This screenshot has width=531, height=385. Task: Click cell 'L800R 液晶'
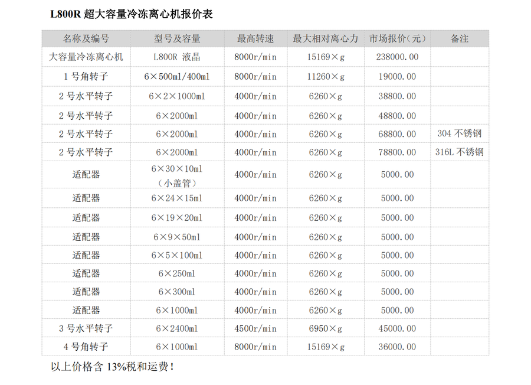(x=177, y=57)
